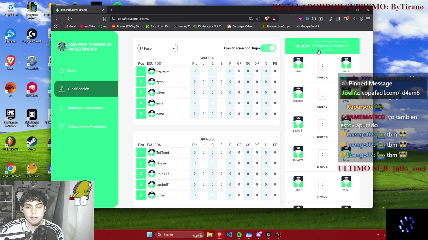Open Epic Games from the taskbar
This screenshot has width=428, height=240.
pyautogui.click(x=269, y=235)
